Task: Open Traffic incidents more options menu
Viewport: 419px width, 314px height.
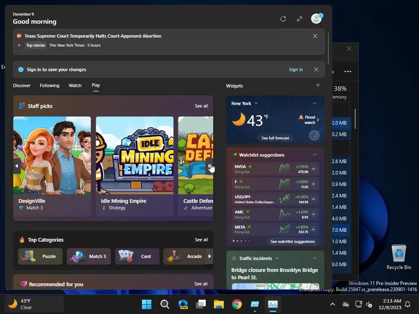Action: click(x=315, y=258)
